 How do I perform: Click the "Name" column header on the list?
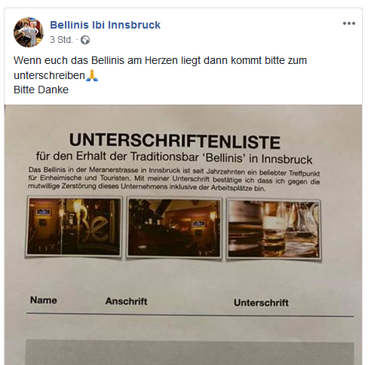[x=44, y=300]
